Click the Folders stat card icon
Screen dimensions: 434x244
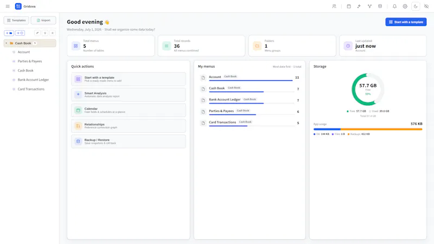[257, 46]
